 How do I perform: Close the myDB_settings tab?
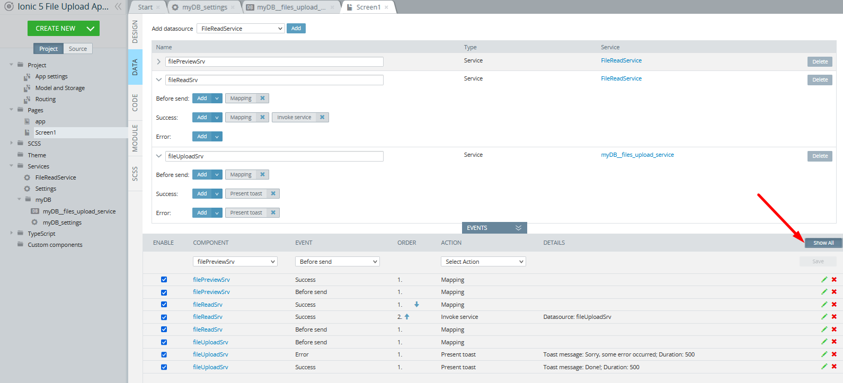(233, 7)
